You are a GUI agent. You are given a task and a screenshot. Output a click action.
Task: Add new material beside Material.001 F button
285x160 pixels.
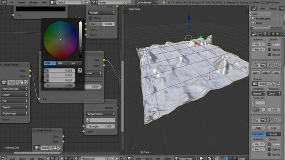click(112, 158)
